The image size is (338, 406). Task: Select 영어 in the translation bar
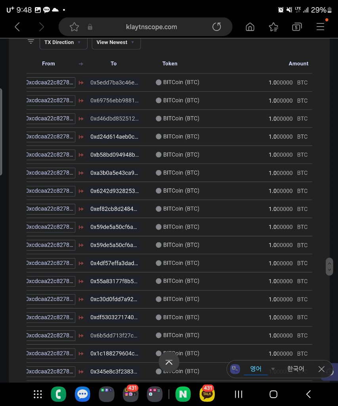(256, 369)
